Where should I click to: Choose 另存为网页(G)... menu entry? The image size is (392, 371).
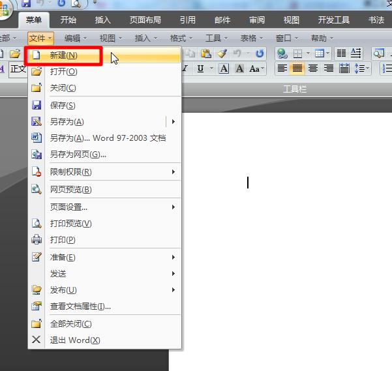tap(104, 155)
